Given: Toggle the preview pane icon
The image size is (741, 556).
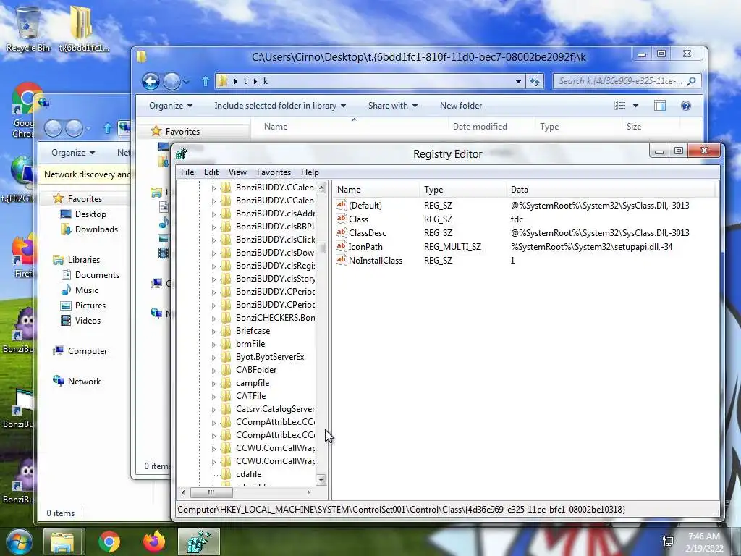Looking at the screenshot, I should tap(660, 106).
